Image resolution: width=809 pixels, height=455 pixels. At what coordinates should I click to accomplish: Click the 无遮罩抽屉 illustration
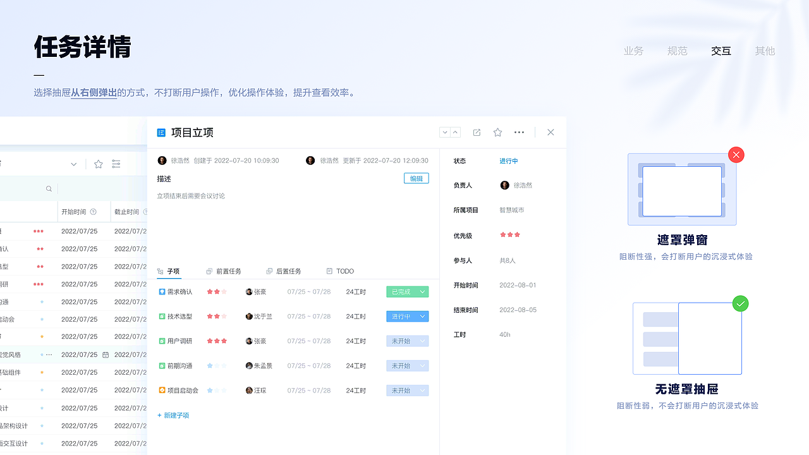(x=687, y=338)
